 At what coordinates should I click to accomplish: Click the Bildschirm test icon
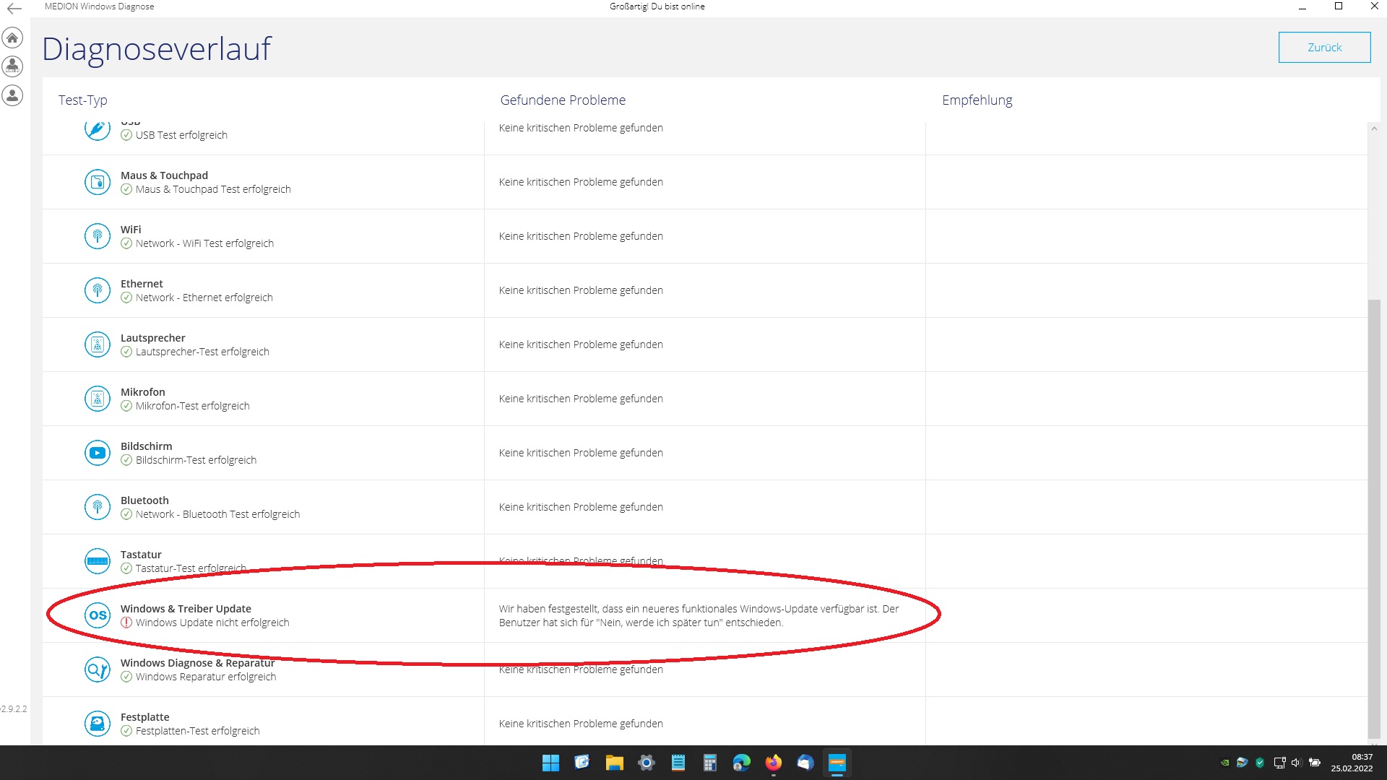(x=98, y=453)
